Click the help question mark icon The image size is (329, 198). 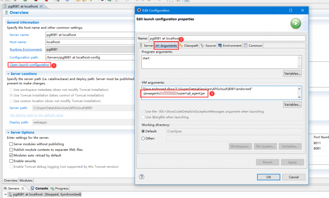coord(142,177)
